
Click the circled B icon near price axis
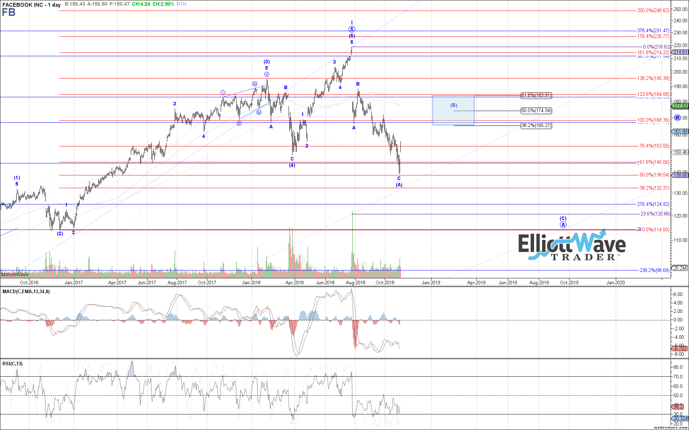click(678, 118)
